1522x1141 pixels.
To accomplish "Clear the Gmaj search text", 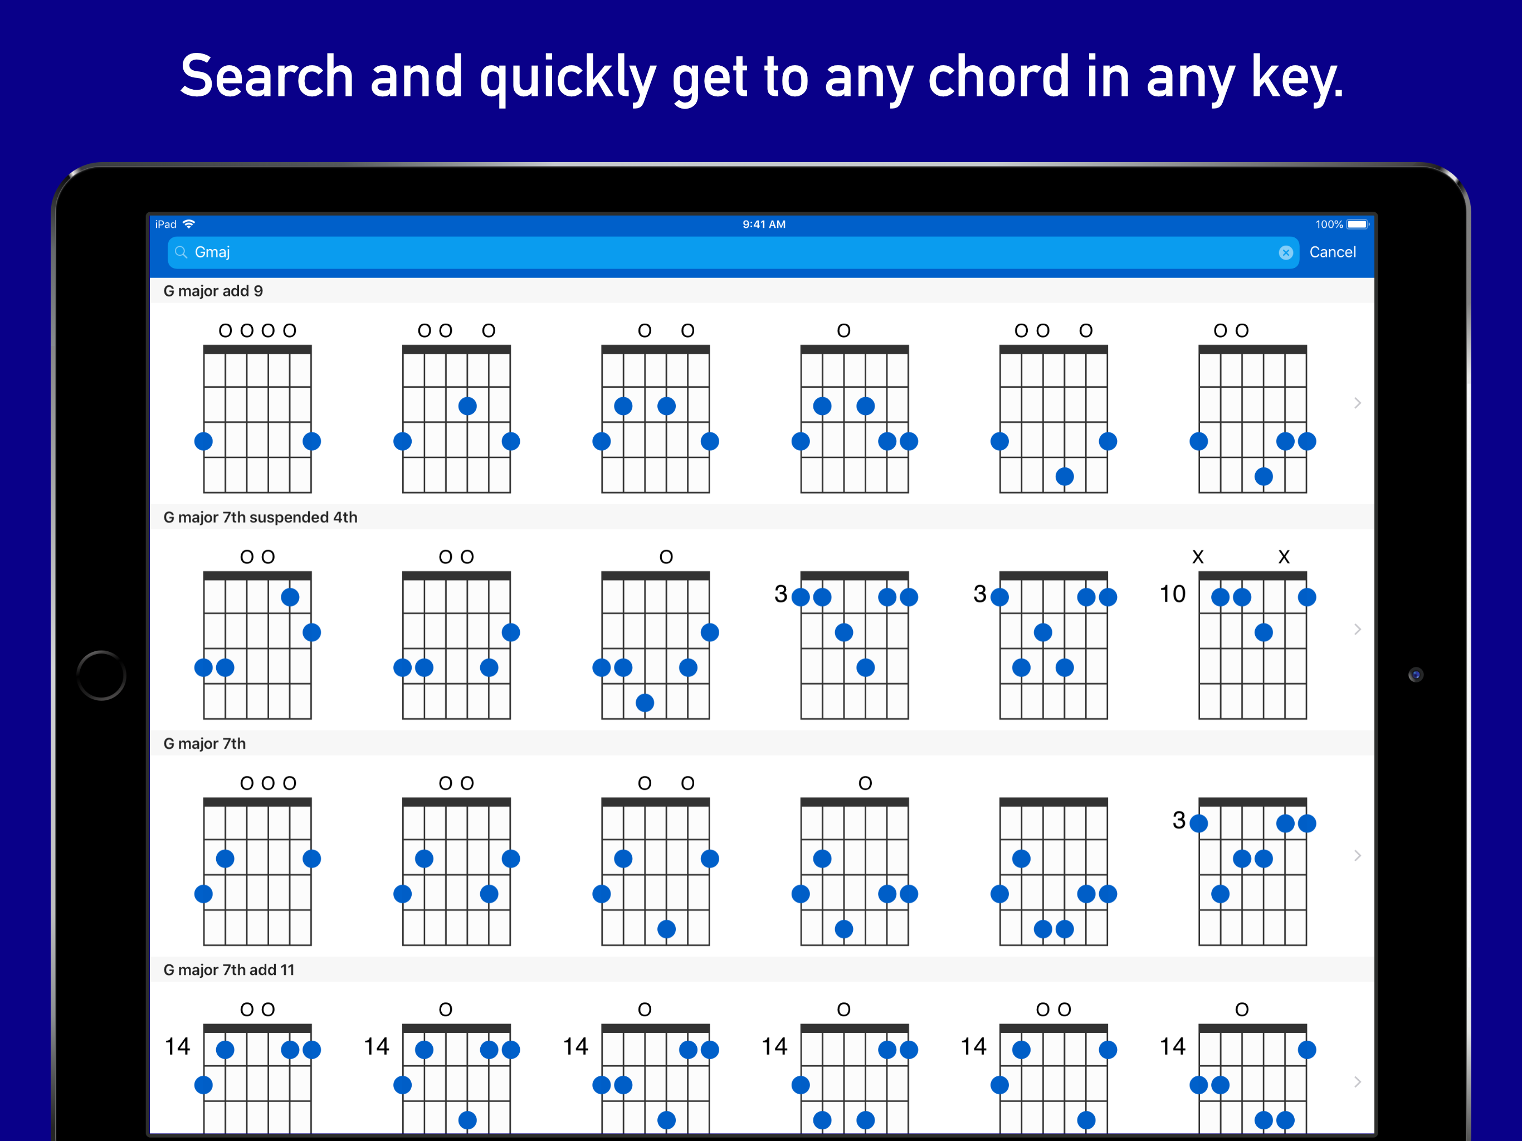I will click(1285, 252).
